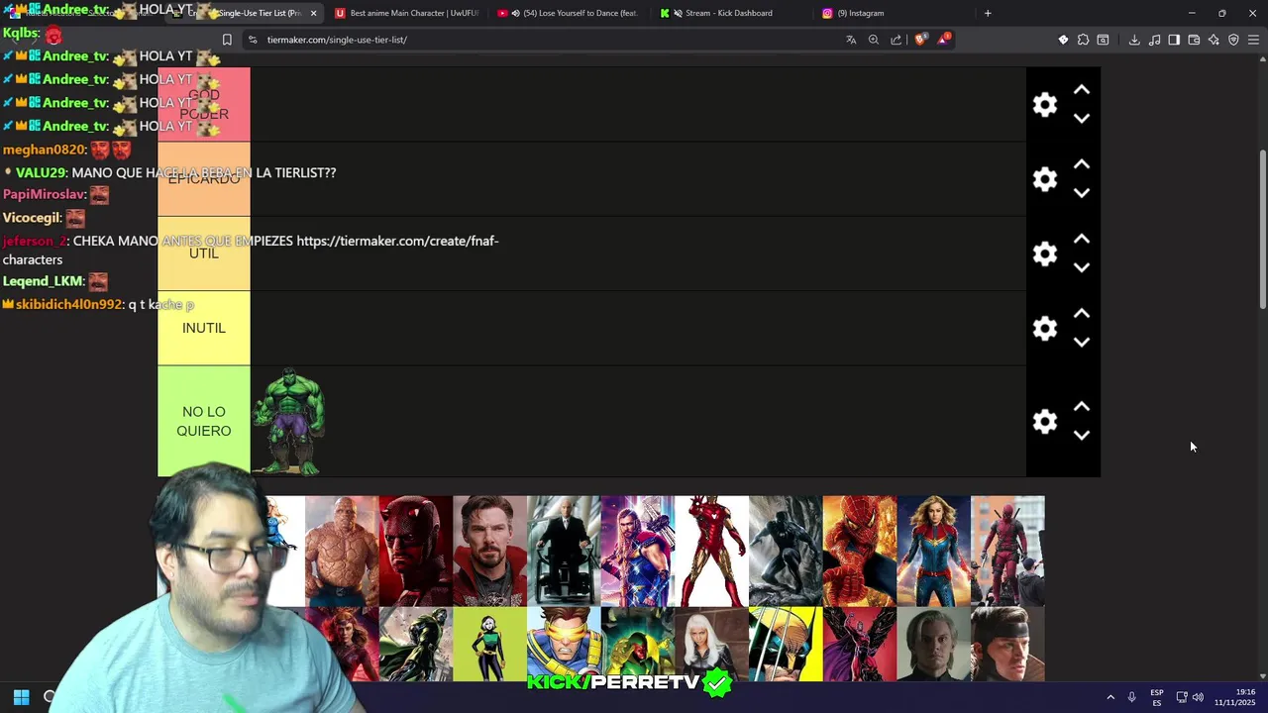Open settings gear for EPICARDO tier
Screen dimensions: 1268x713
pos(1045,179)
